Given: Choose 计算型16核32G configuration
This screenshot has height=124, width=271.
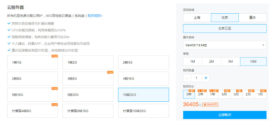Looking at the screenshot, I should pos(144,111).
